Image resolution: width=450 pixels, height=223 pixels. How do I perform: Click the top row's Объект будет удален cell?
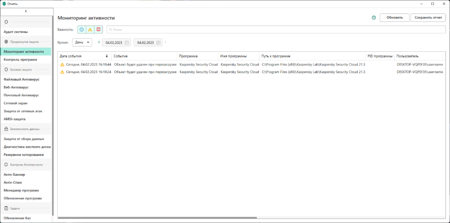click(x=145, y=64)
